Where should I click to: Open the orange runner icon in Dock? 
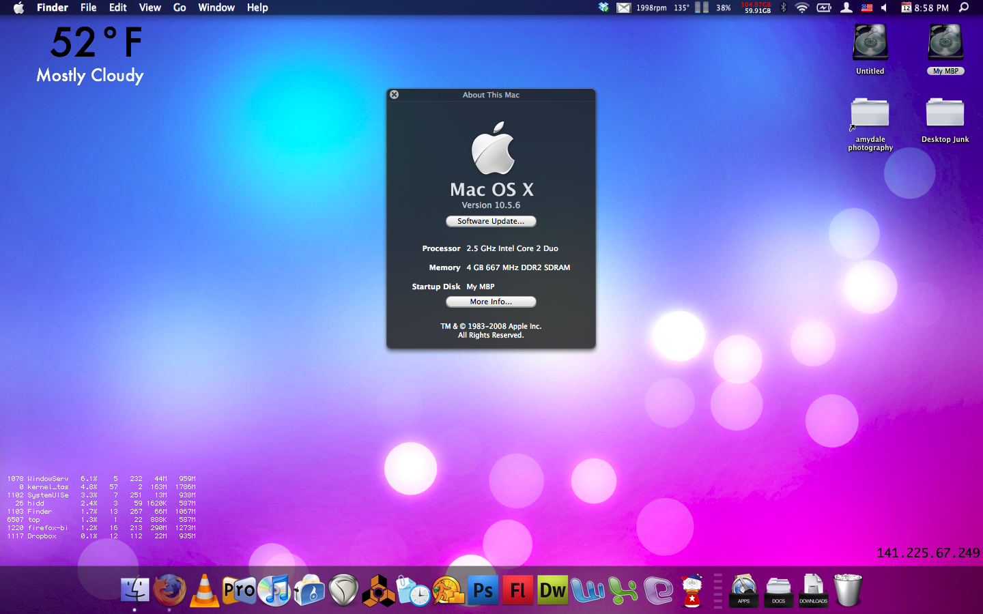tap(448, 590)
